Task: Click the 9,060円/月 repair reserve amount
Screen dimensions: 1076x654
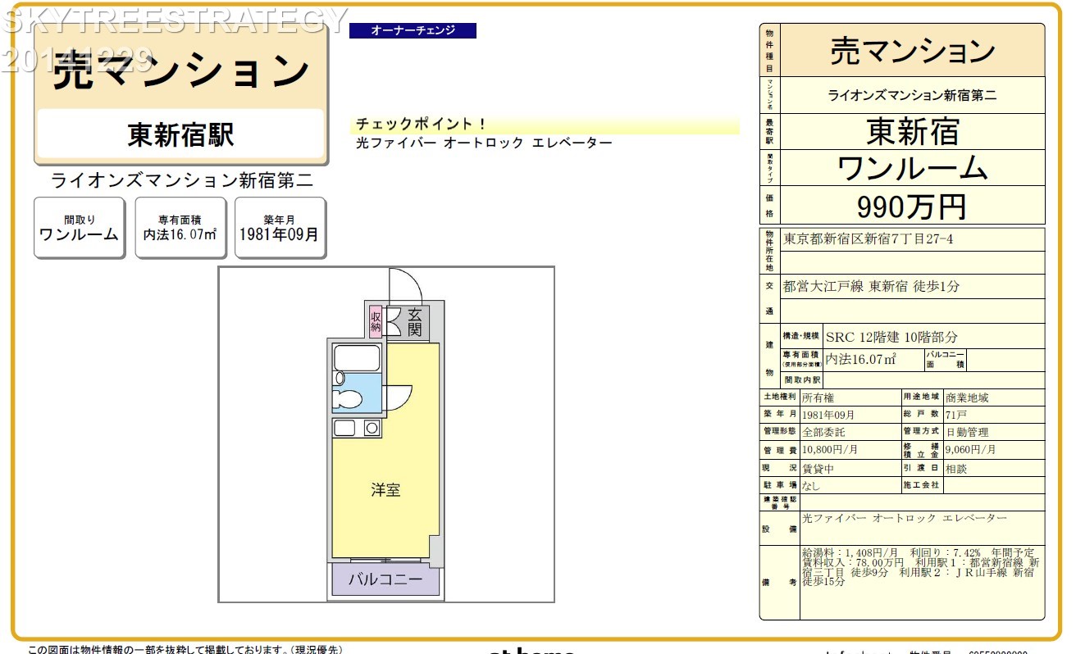Action: [x=971, y=450]
